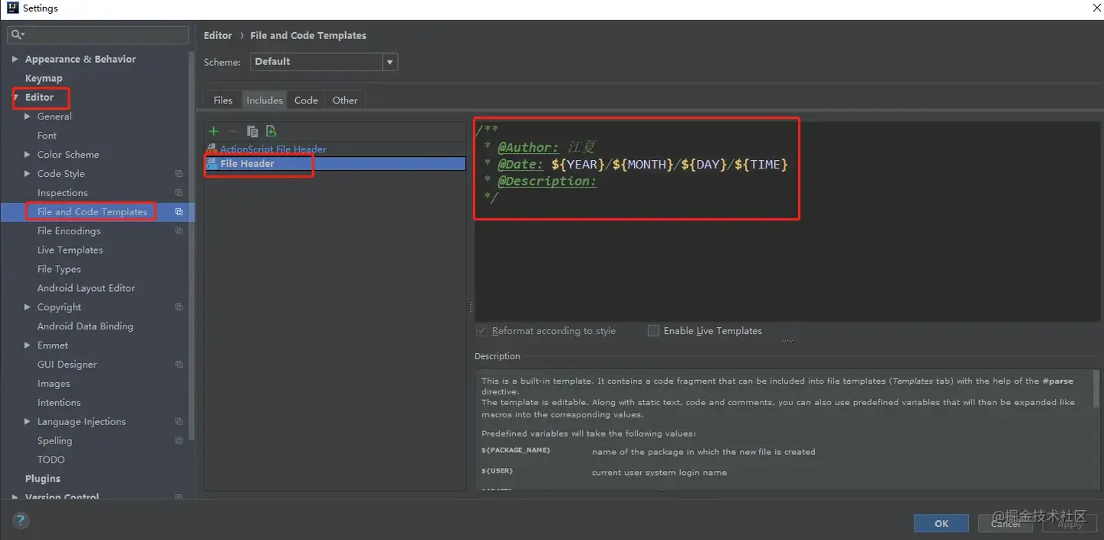Click the settings search input field

click(x=98, y=34)
